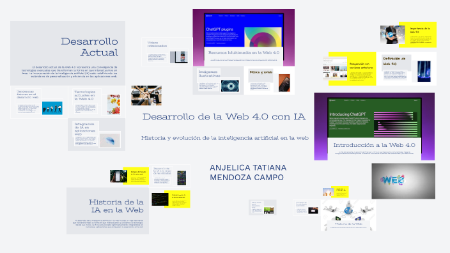Select Desarrollo Actual description paragraph
Image resolution: width=450 pixels, height=253 pixels.
(x=70, y=72)
